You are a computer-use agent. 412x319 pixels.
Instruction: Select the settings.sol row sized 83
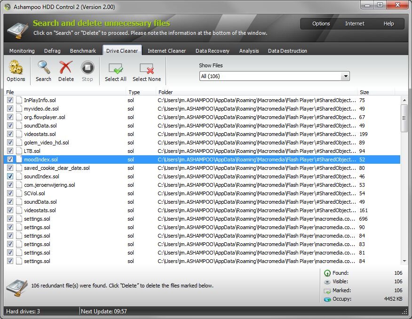pyautogui.click(x=202, y=244)
